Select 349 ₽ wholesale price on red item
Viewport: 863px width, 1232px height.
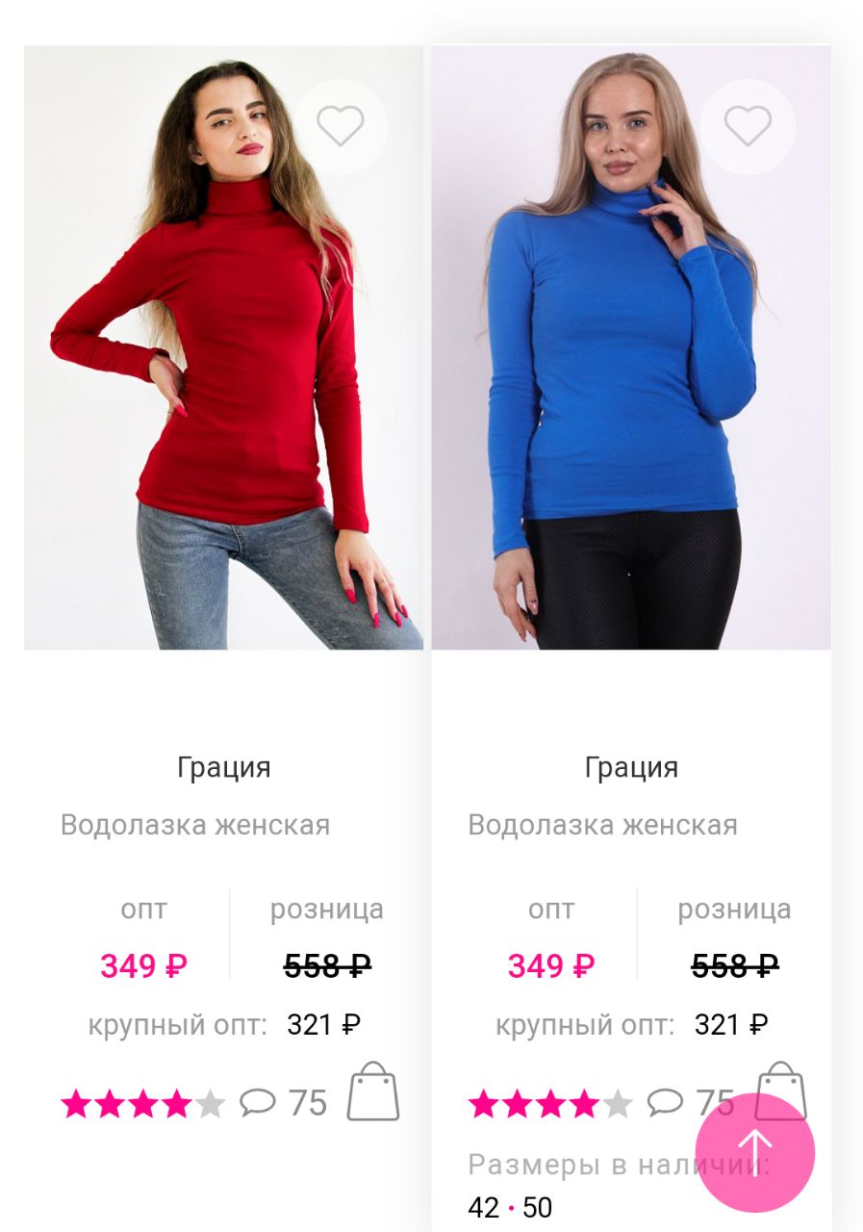pyautogui.click(x=144, y=965)
